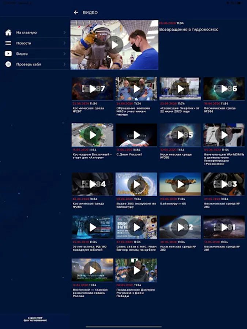Play the Иван Вагнер ISS session video
This screenshot has height=329, width=247.
coord(136,227)
